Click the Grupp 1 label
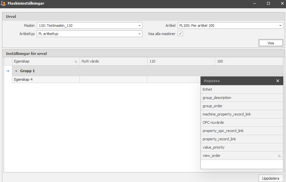Screen dimensions: 286x182 tap(28, 71)
